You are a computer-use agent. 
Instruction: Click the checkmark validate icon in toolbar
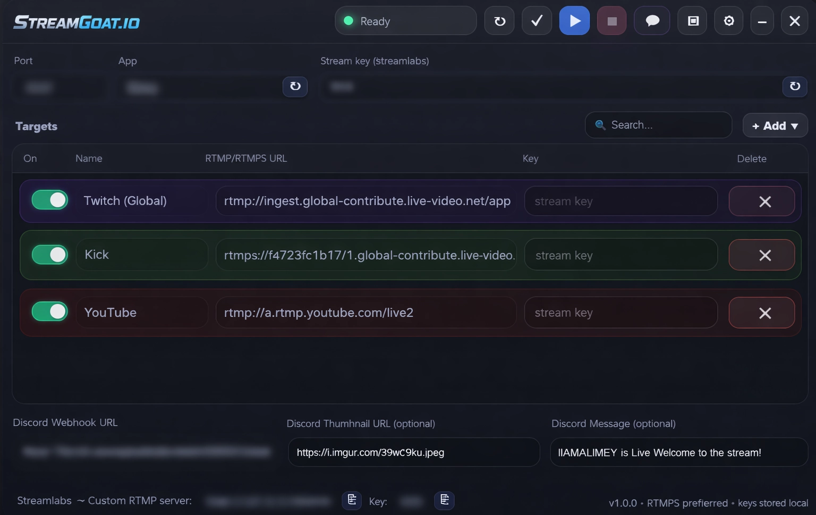click(537, 21)
